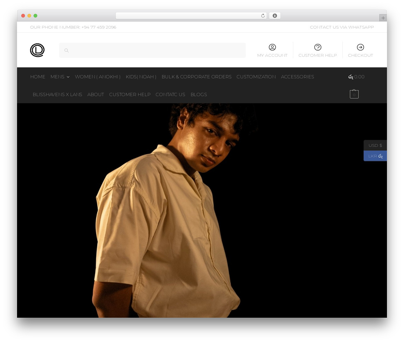Open Customer Help in dark navigation bar
The image size is (404, 342).
[x=130, y=94]
